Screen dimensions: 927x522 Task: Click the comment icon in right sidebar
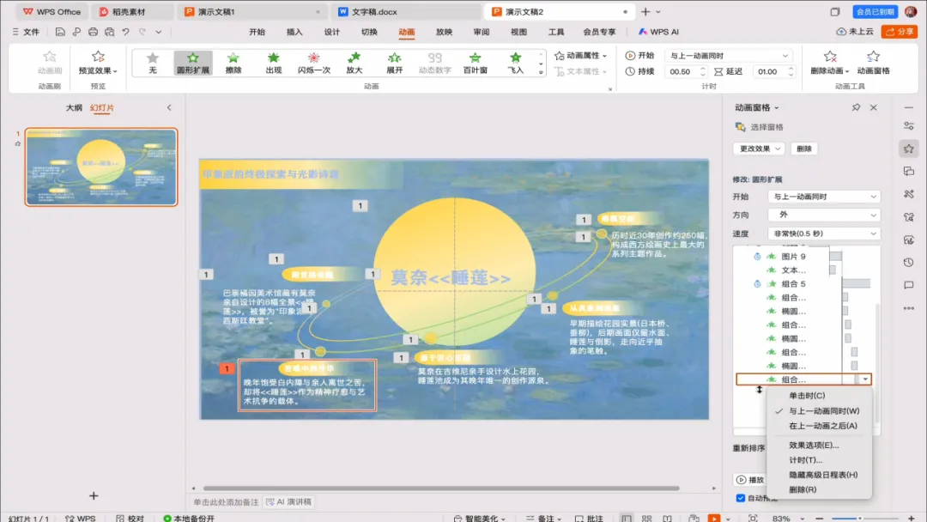[x=909, y=285]
